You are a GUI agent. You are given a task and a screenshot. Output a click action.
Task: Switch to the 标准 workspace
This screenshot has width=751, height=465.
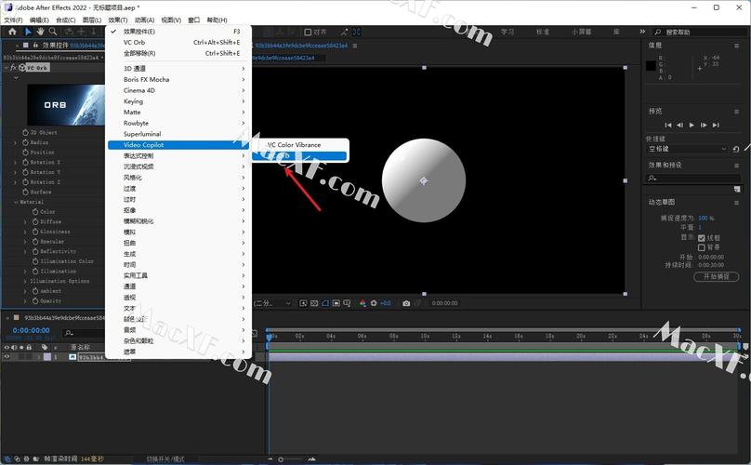point(543,33)
